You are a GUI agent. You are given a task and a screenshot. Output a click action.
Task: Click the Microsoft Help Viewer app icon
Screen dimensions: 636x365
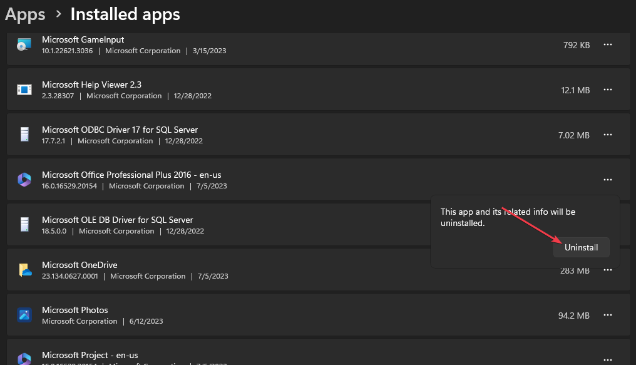click(24, 90)
